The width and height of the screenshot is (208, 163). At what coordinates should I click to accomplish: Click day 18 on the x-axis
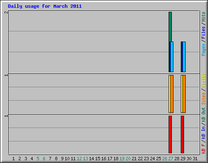(x=116, y=159)
